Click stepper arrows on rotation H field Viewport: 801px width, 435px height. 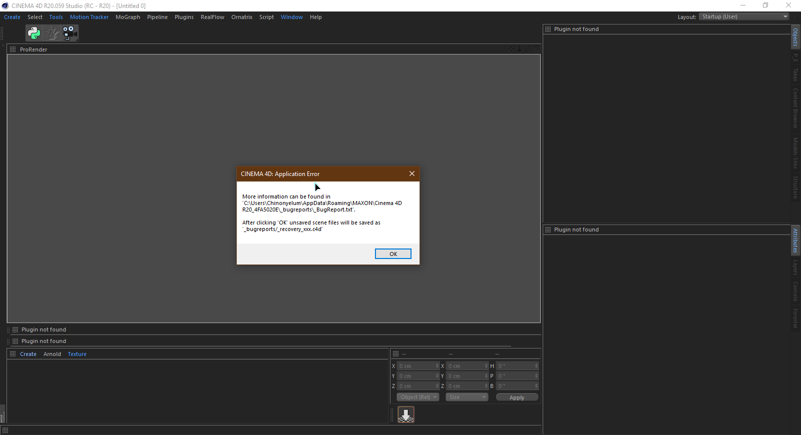[536, 366]
